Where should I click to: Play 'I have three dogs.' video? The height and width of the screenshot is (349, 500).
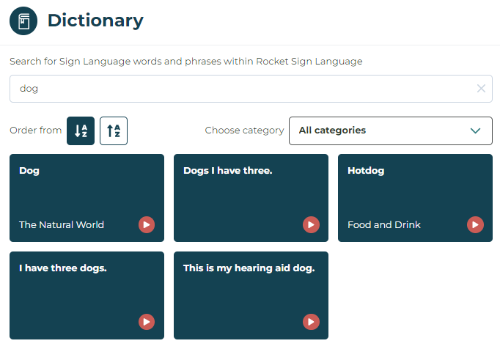point(147,321)
